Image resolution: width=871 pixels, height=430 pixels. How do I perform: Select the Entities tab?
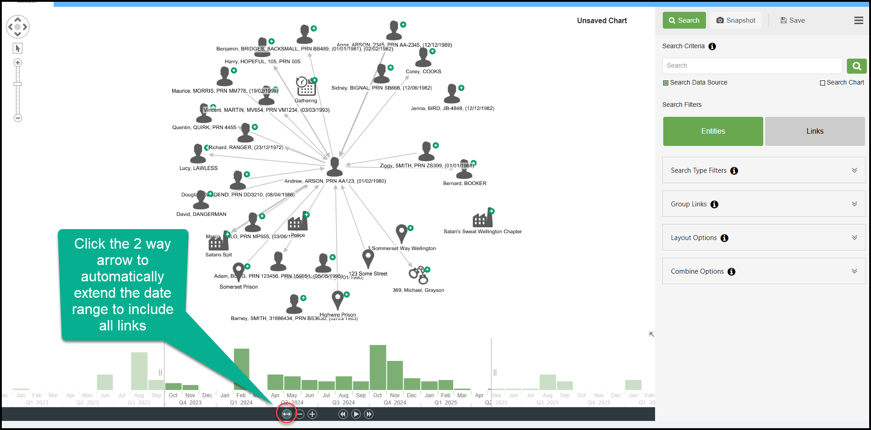coord(713,131)
